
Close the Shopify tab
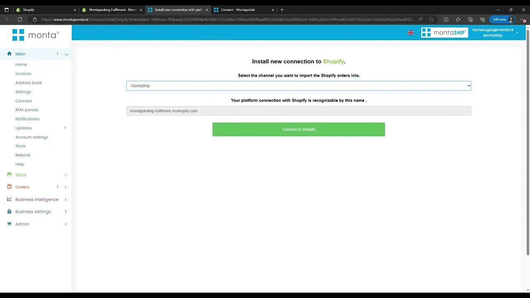(x=75, y=10)
